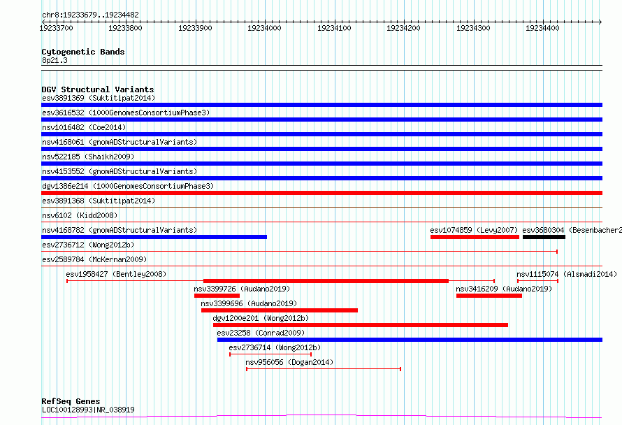Click the red bar below dgv1200e201

[361, 325]
